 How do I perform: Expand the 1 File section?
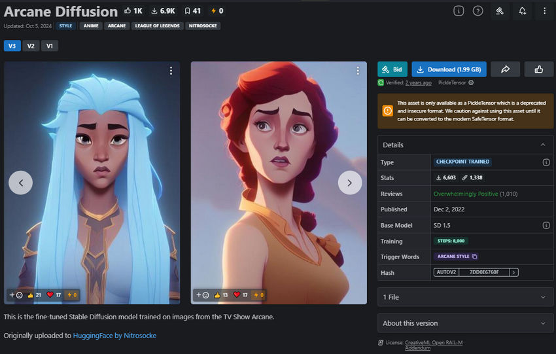pos(465,297)
